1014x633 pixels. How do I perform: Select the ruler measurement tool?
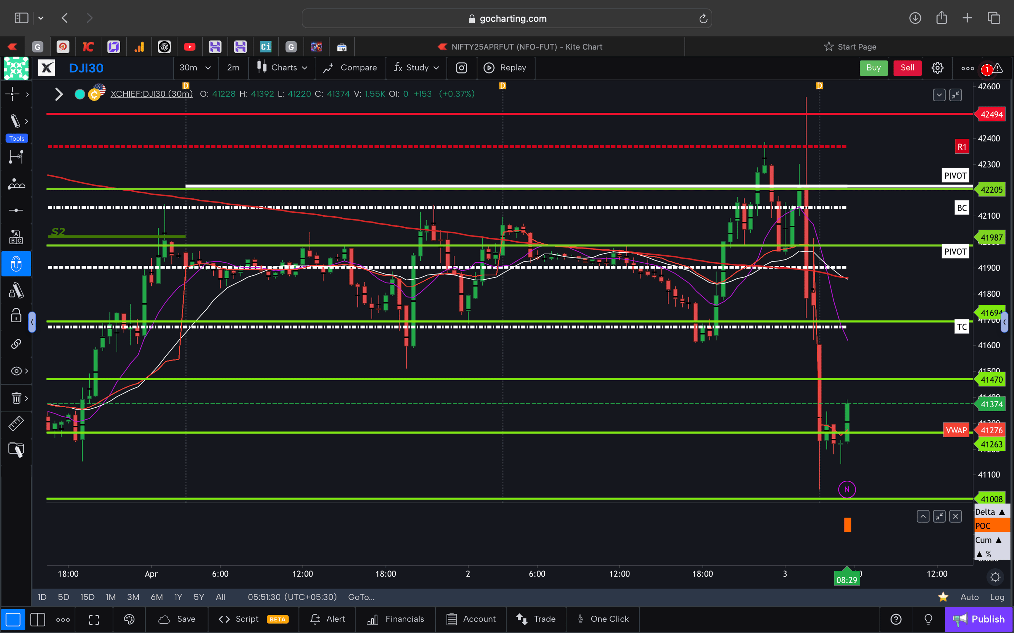(x=16, y=423)
